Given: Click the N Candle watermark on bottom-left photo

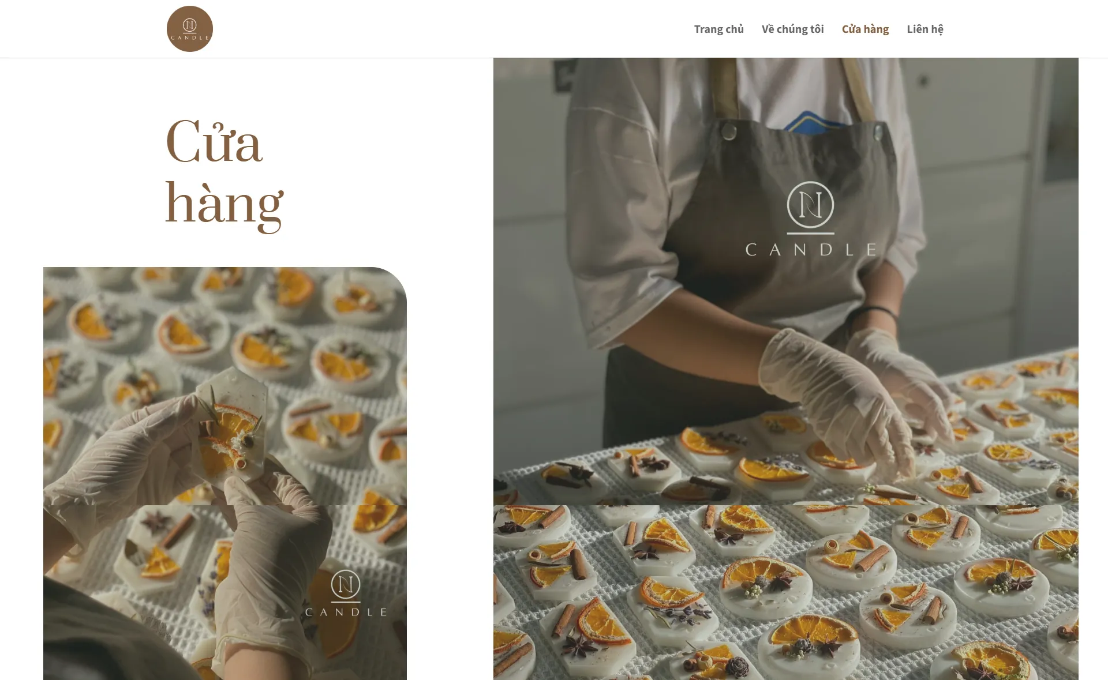Looking at the screenshot, I should [346, 593].
